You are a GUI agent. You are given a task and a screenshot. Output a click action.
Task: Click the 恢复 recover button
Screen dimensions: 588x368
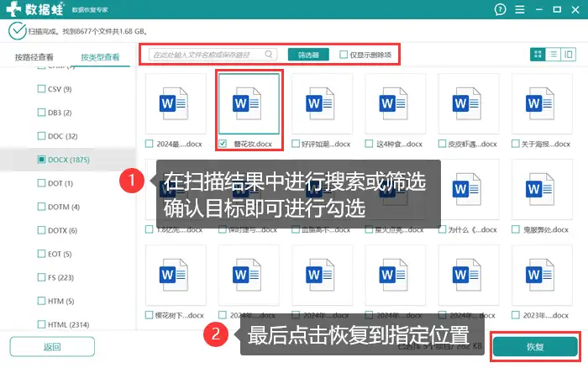coord(535,347)
